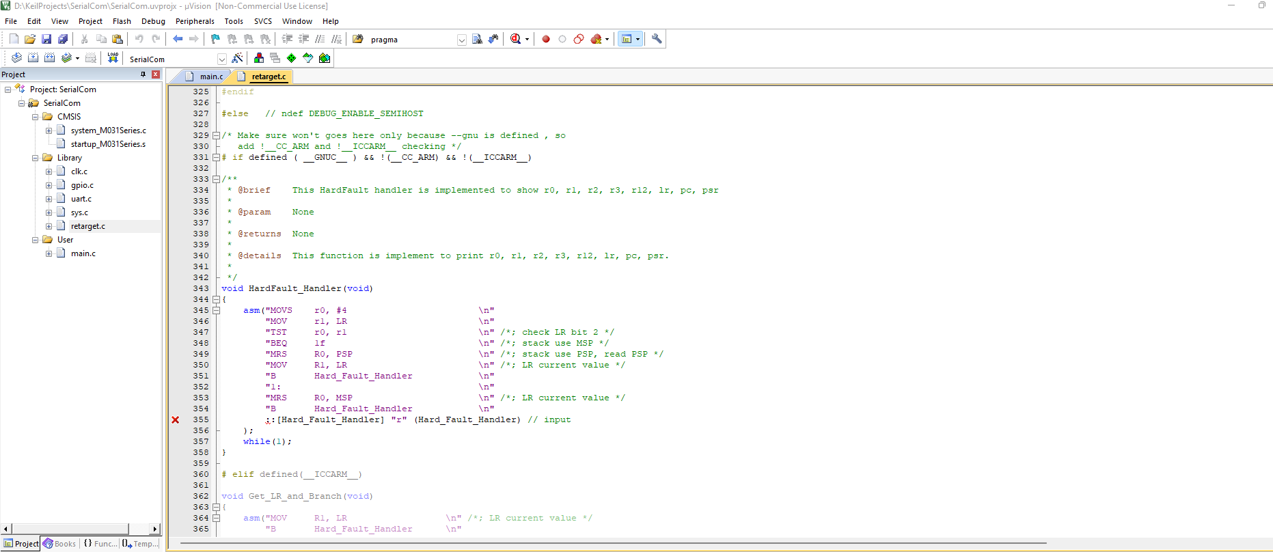Click the Save All icon
1273x552 pixels.
63,39
